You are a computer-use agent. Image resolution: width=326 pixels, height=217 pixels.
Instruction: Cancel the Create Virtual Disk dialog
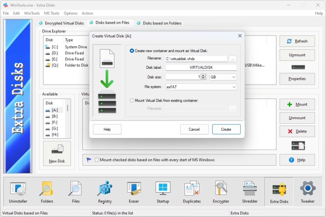194,129
